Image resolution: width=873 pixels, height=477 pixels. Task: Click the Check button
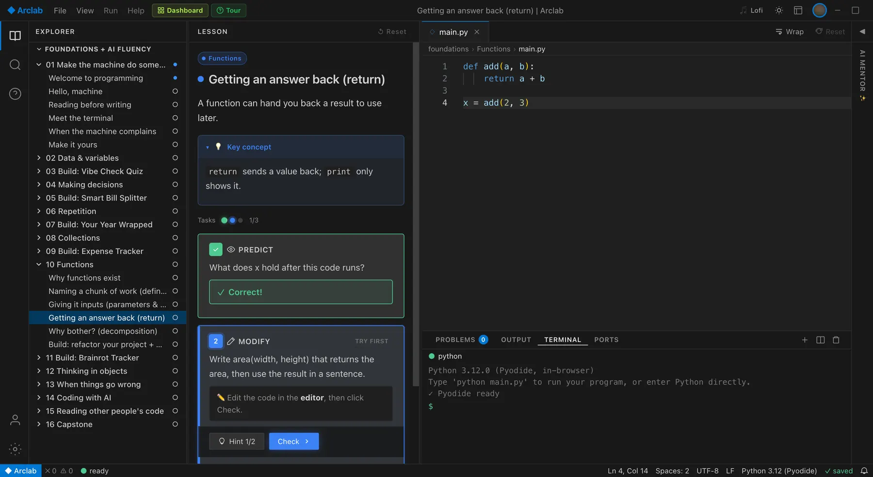294,441
